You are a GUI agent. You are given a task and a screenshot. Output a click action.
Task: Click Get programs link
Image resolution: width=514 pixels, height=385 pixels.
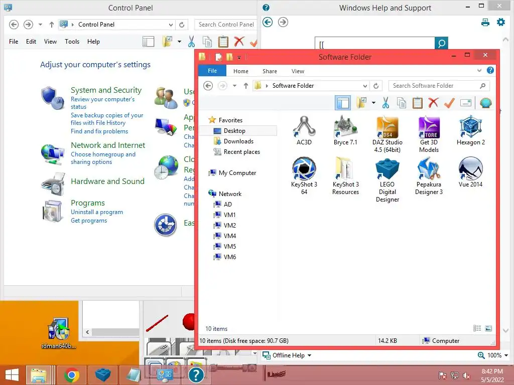point(89,221)
